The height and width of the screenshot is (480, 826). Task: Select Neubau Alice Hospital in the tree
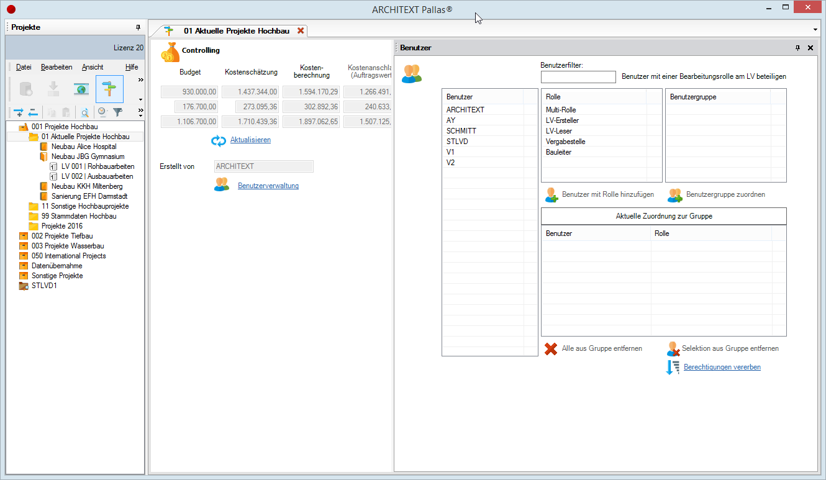(84, 147)
